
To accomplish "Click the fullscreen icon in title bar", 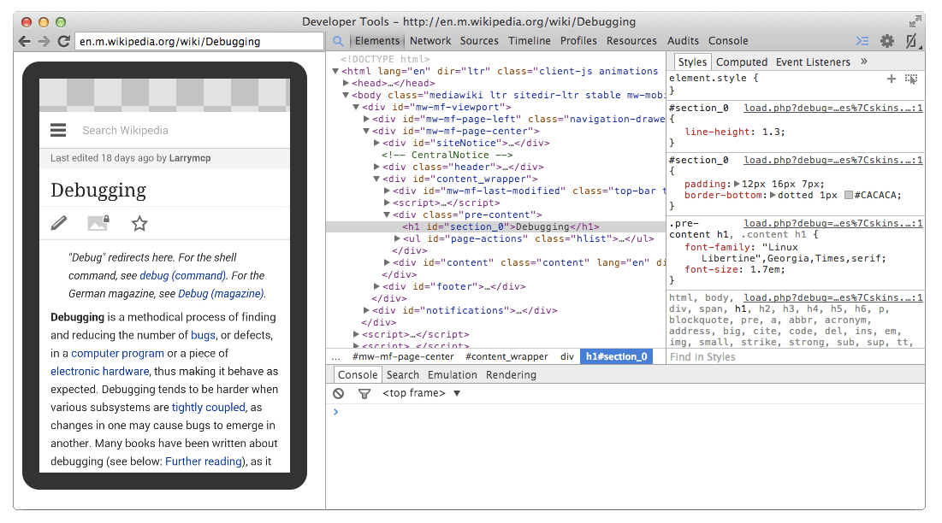I will pyautogui.click(x=915, y=22).
